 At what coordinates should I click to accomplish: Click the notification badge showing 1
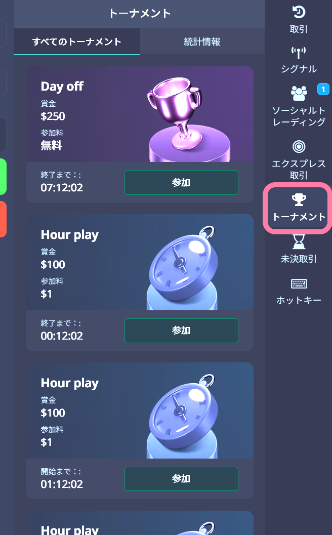[x=323, y=90]
